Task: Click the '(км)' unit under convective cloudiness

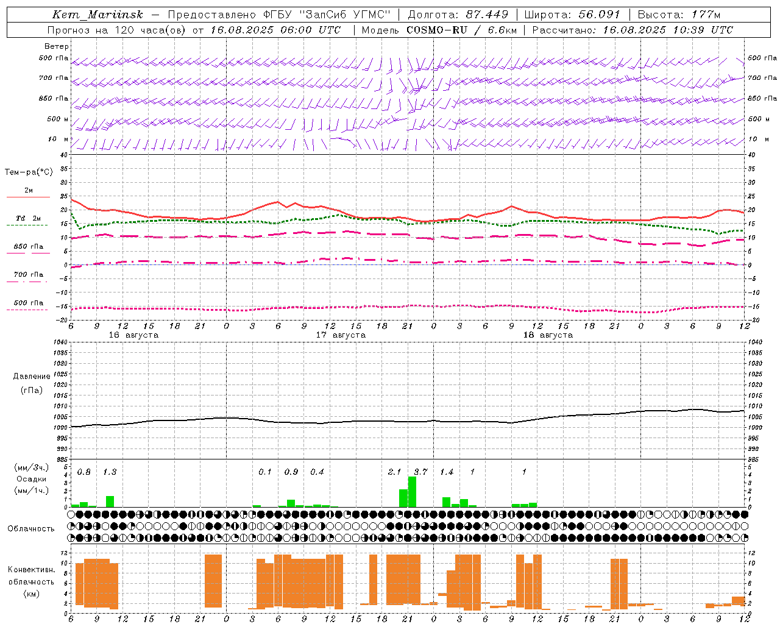Action: coord(31,594)
